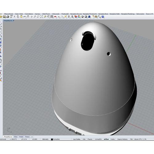Viewport: 154px width, 154px height.
Task: Open the Widoczność toolbar tab
Action: [x=55, y=14]
